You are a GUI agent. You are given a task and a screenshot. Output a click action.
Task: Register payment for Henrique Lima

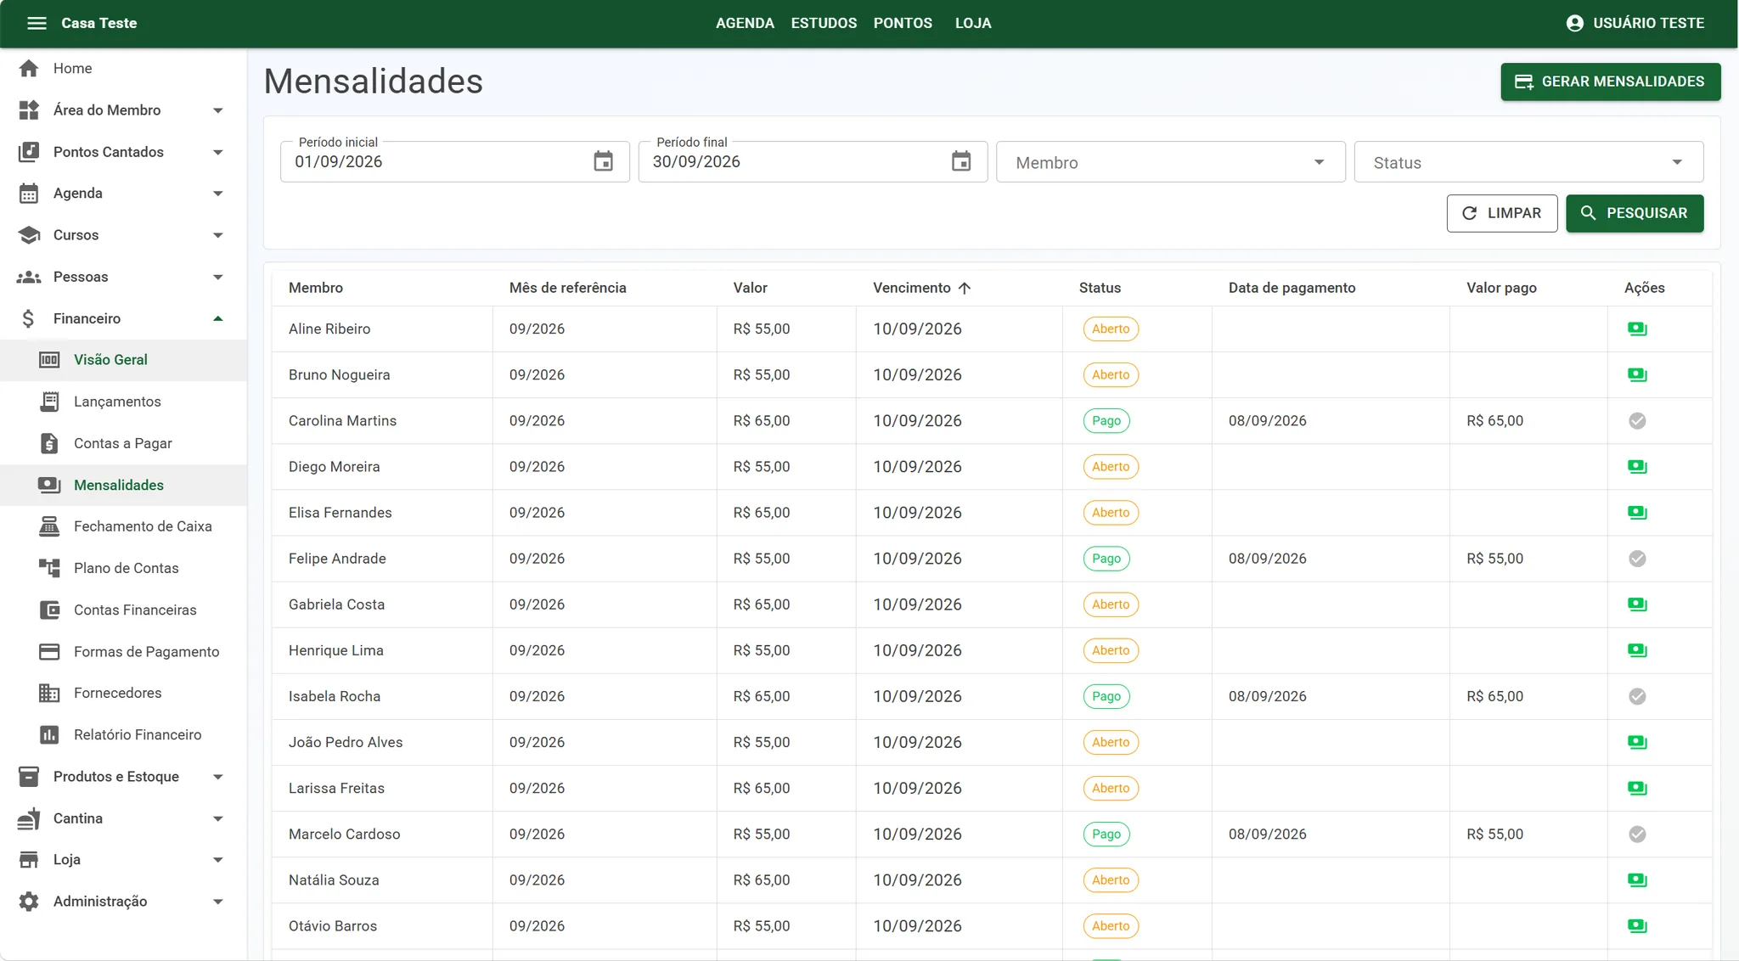[x=1637, y=650]
